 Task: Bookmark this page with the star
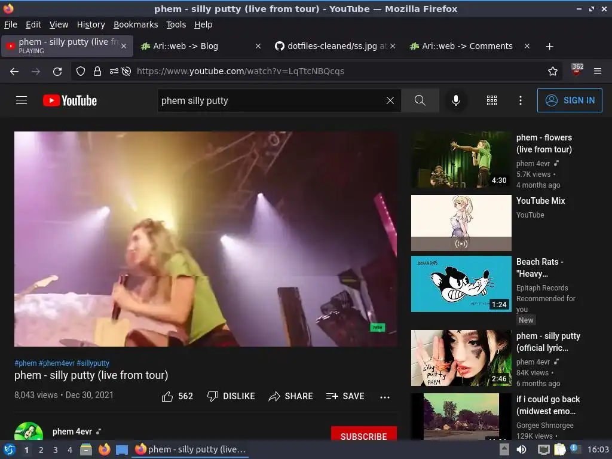(x=552, y=71)
